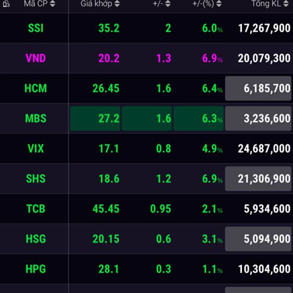Click MBS volume 3,236,600

pos(258,118)
